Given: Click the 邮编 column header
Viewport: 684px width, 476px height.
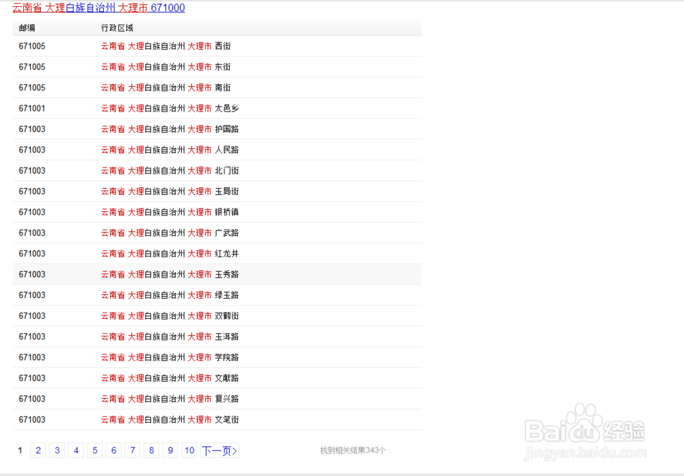Looking at the screenshot, I should pyautogui.click(x=27, y=28).
